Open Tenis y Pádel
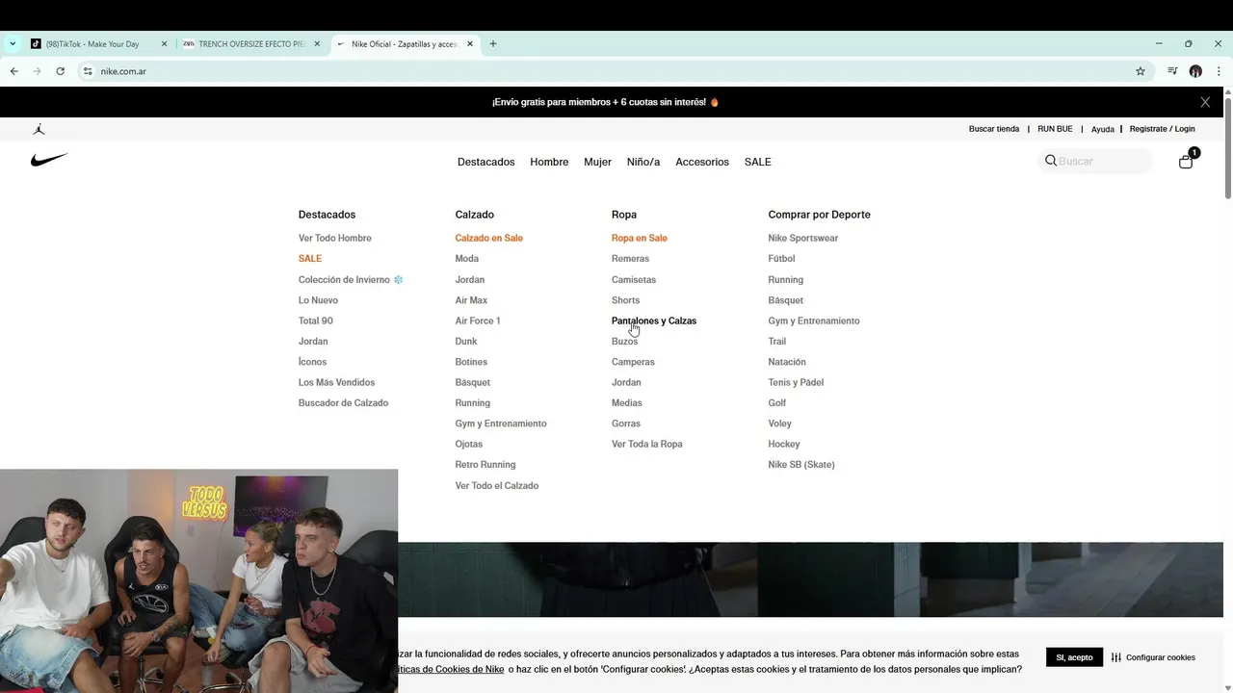 [796, 382]
